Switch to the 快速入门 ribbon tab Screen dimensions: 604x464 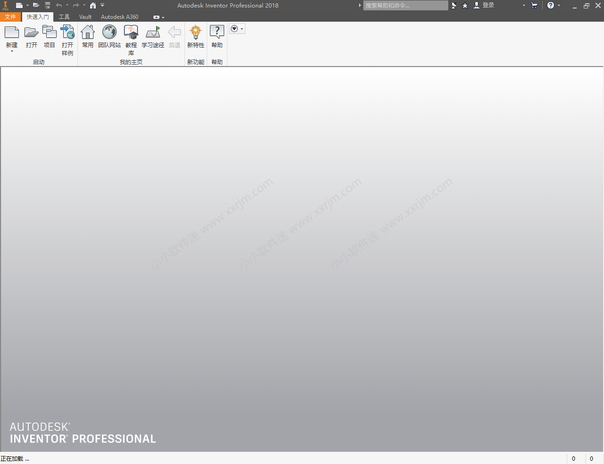(x=38, y=17)
